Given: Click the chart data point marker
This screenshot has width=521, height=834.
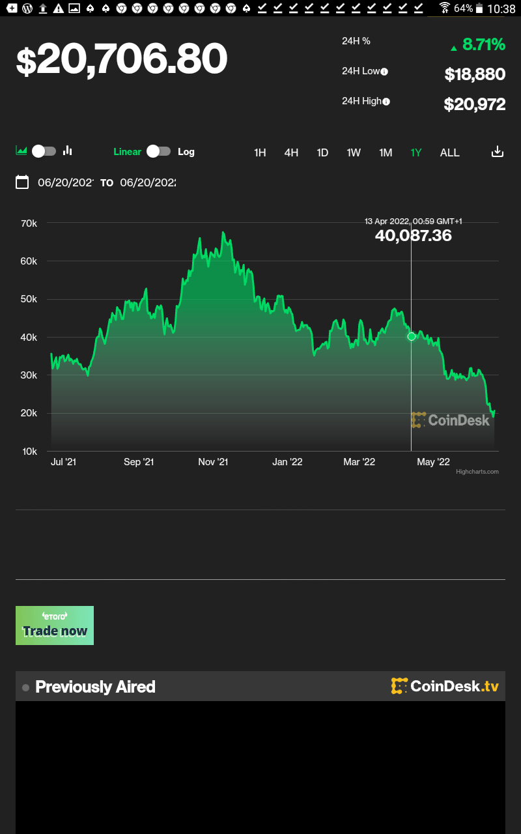Looking at the screenshot, I should (x=412, y=336).
